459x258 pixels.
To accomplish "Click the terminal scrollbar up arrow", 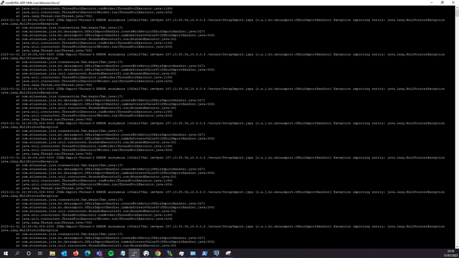I will 457,7.
